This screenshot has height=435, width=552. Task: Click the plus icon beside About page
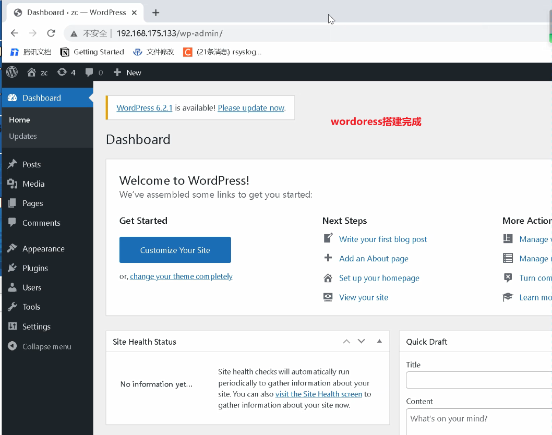(x=328, y=258)
